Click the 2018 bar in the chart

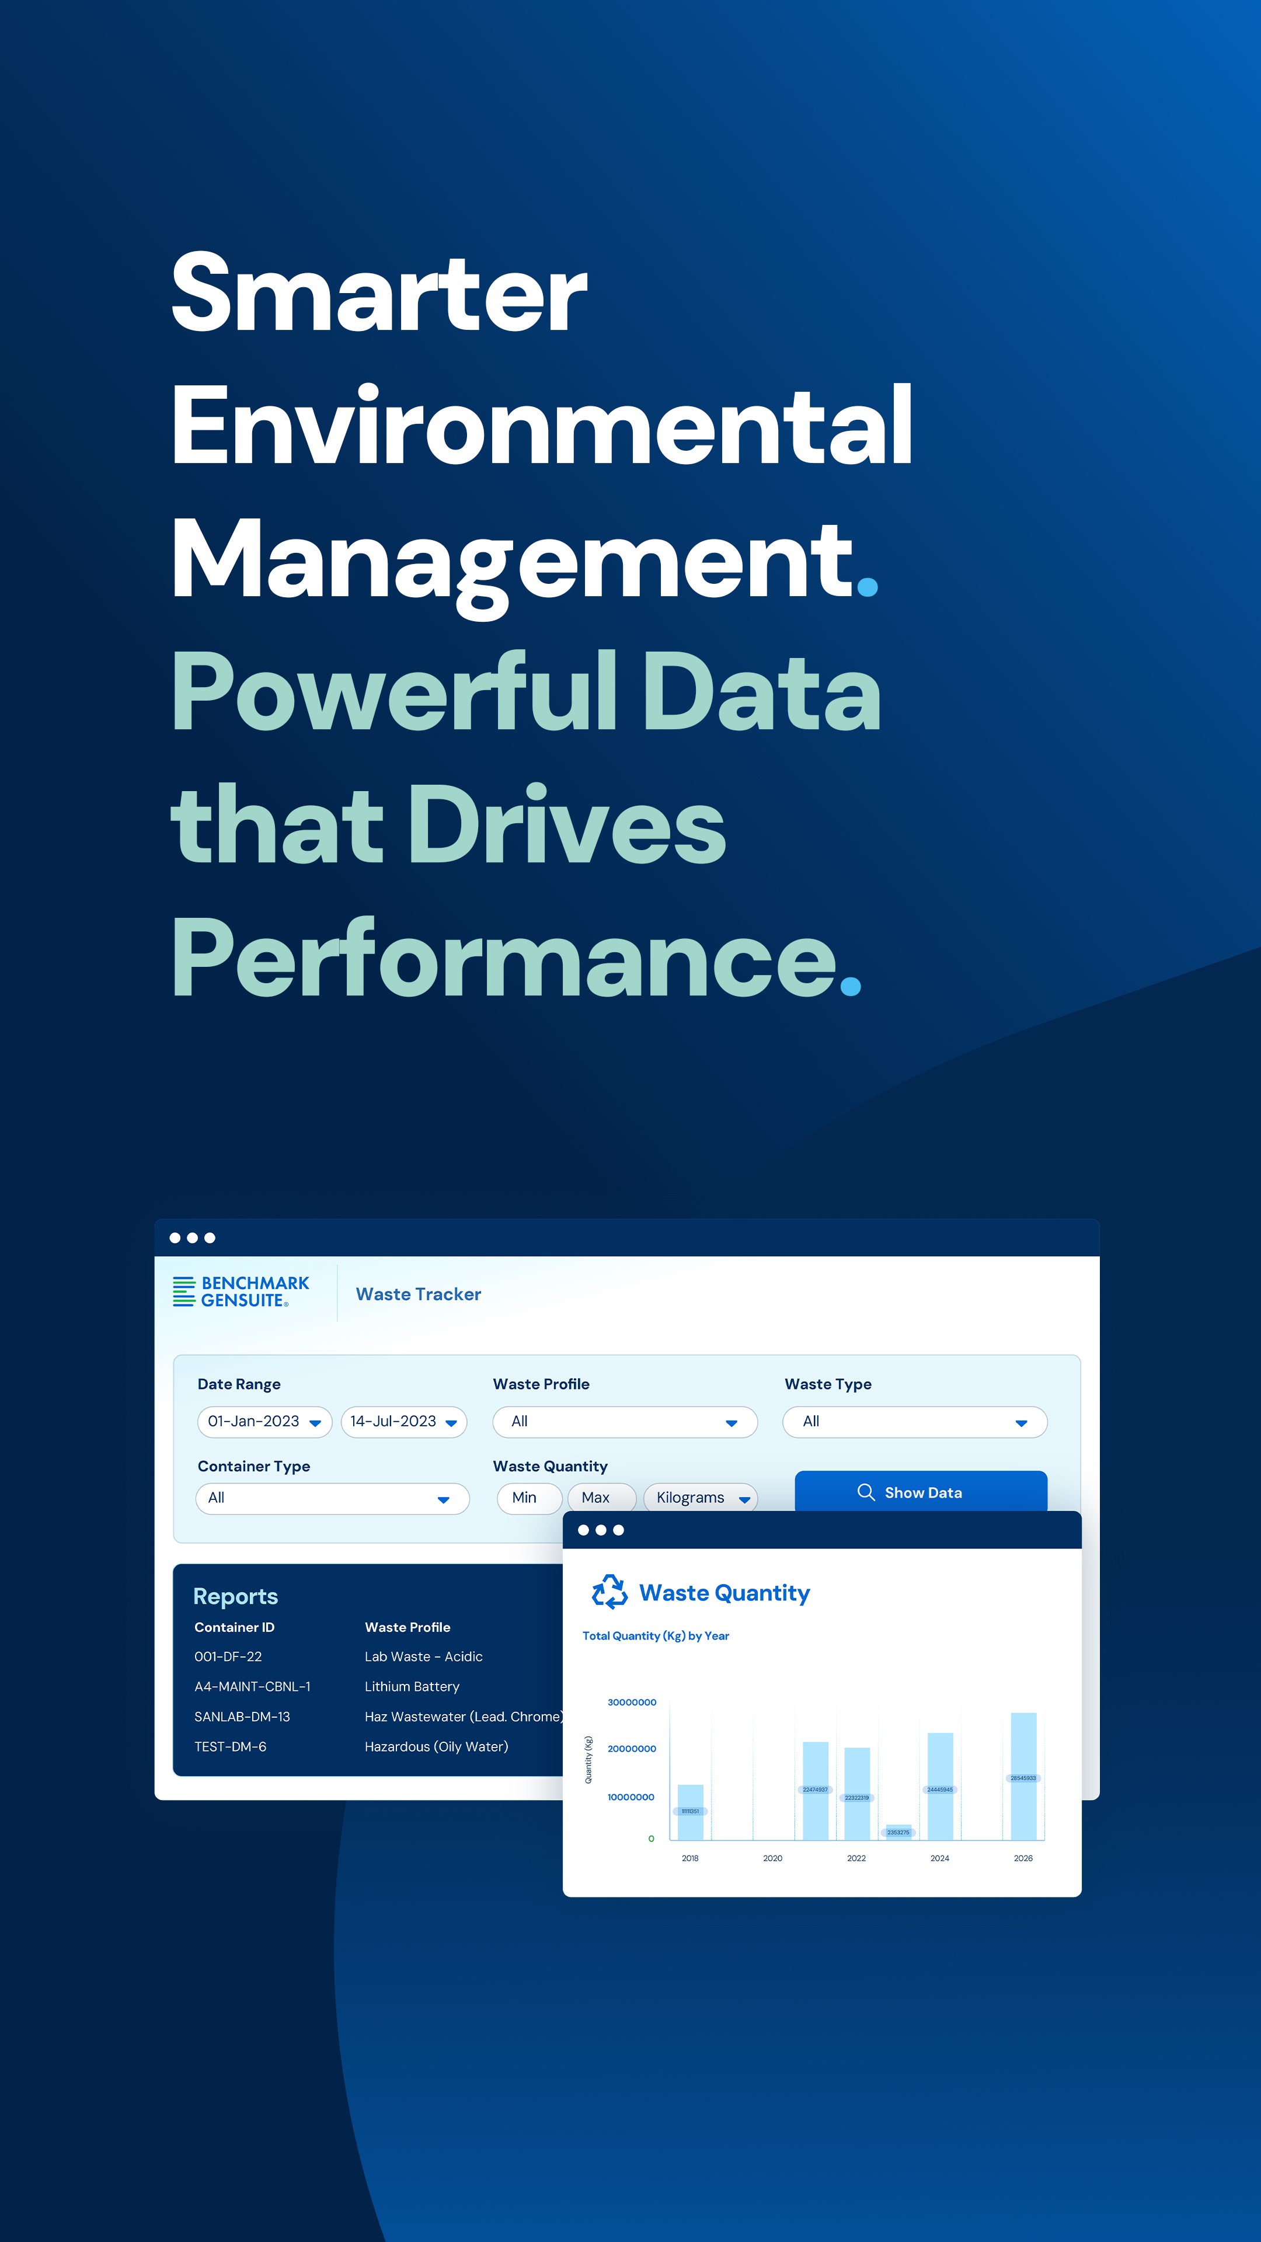(x=690, y=1811)
